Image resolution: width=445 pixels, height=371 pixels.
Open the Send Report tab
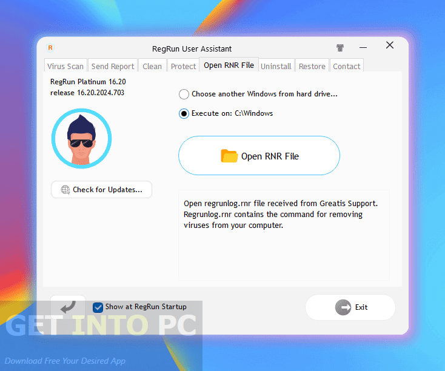112,66
